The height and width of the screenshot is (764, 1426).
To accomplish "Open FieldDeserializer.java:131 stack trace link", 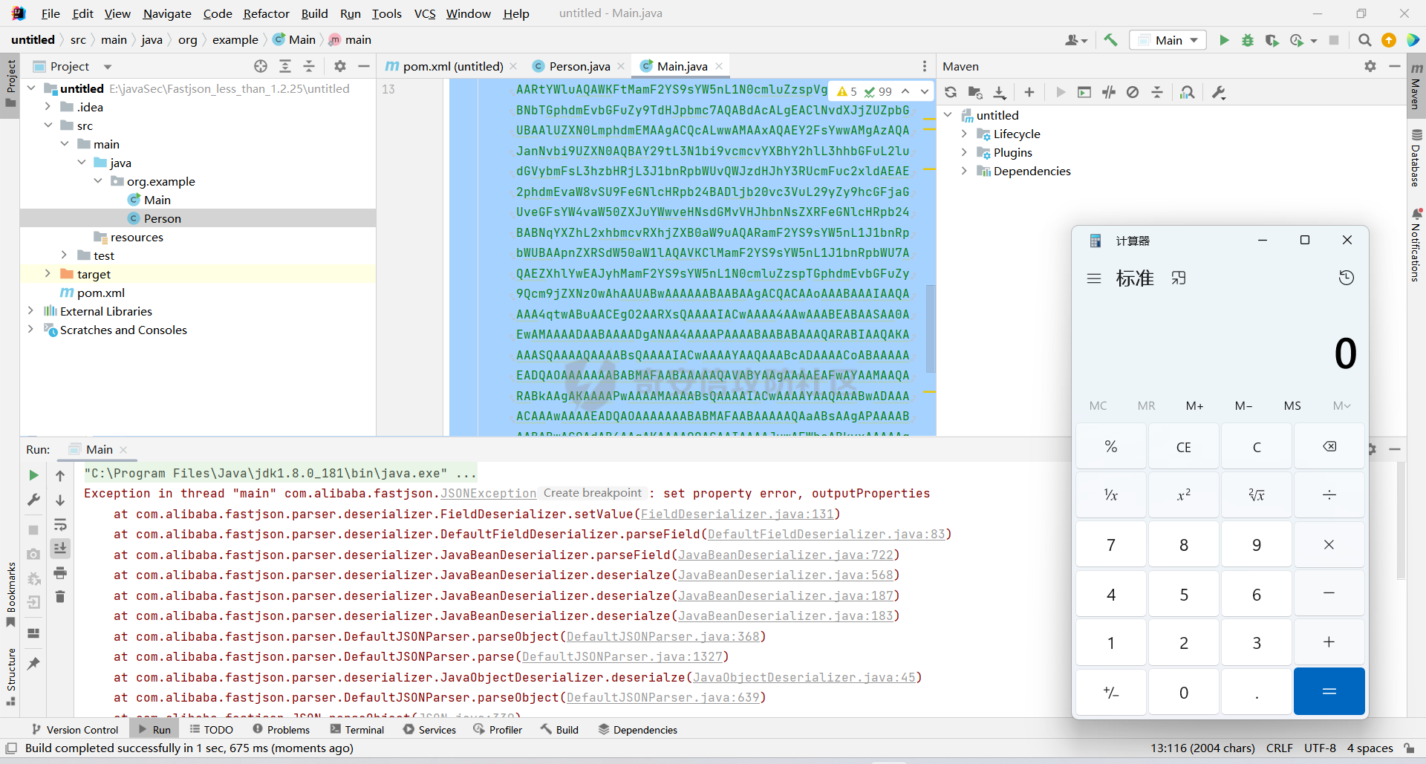I will click(x=738, y=514).
